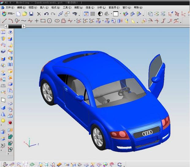Image resolution: width=190 pixels, height=167 pixels.
Task: Open dropdown arrow beside white color box
Action: click(x=120, y=14)
